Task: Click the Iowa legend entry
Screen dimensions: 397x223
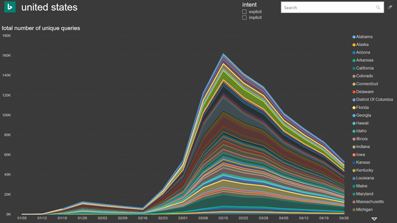Action: pos(359,155)
